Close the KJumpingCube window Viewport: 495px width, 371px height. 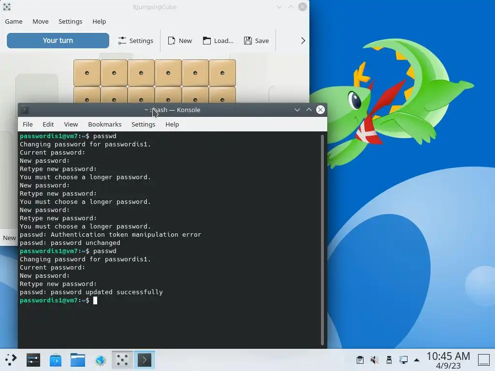pos(303,7)
